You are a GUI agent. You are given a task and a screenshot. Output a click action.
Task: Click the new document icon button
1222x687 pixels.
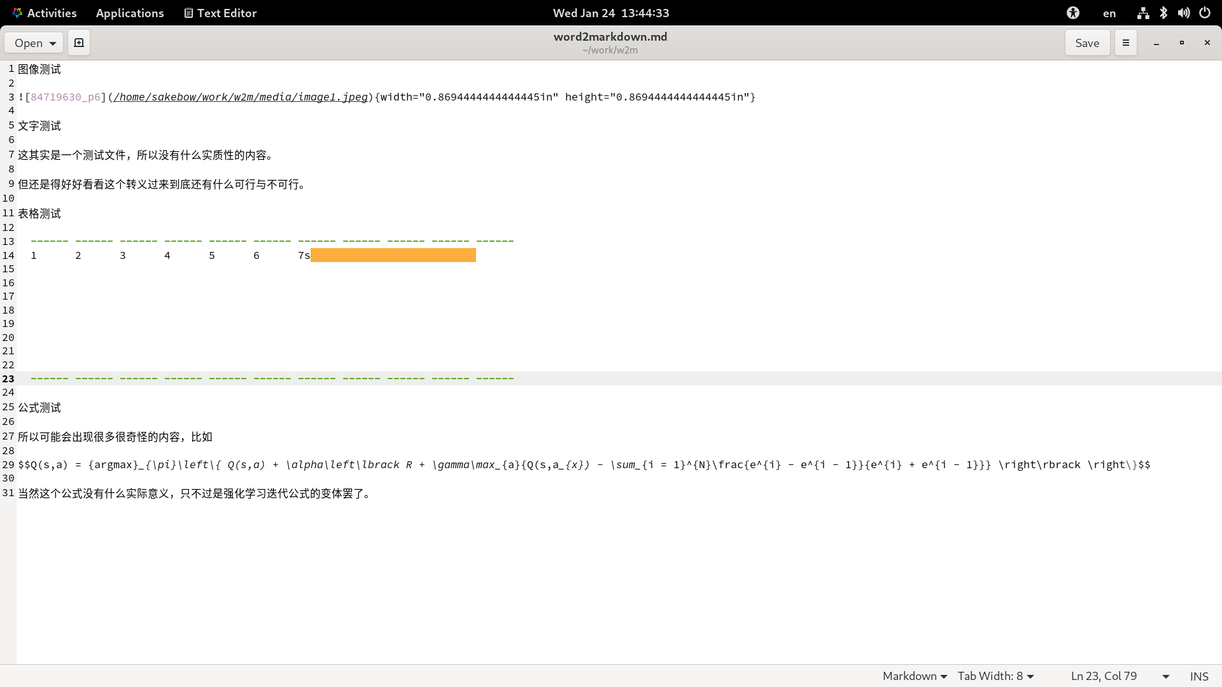[79, 43]
